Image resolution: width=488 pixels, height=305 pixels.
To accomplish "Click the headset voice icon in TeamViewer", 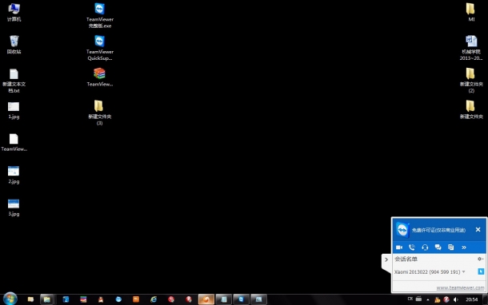I will [425, 248].
